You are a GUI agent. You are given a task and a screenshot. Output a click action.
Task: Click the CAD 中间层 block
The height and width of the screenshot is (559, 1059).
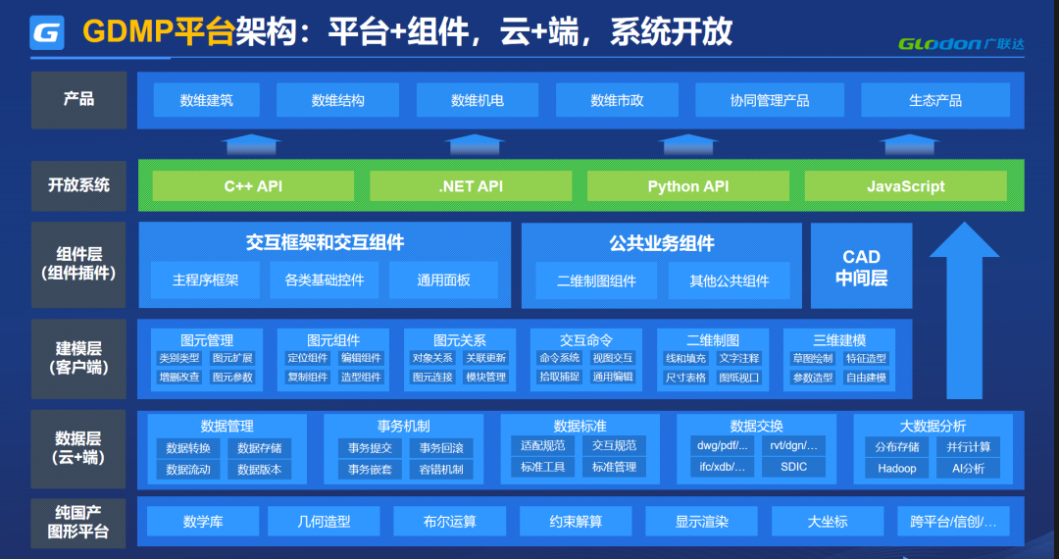(x=861, y=266)
